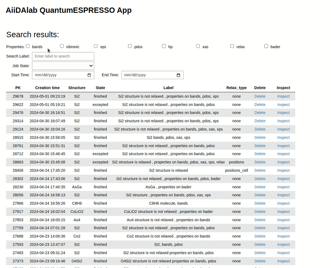
Task: Inspect job 29124
Action: (x=283, y=129)
